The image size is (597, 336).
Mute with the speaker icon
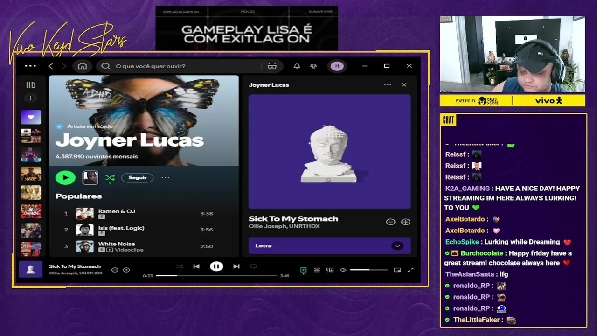[x=343, y=270]
